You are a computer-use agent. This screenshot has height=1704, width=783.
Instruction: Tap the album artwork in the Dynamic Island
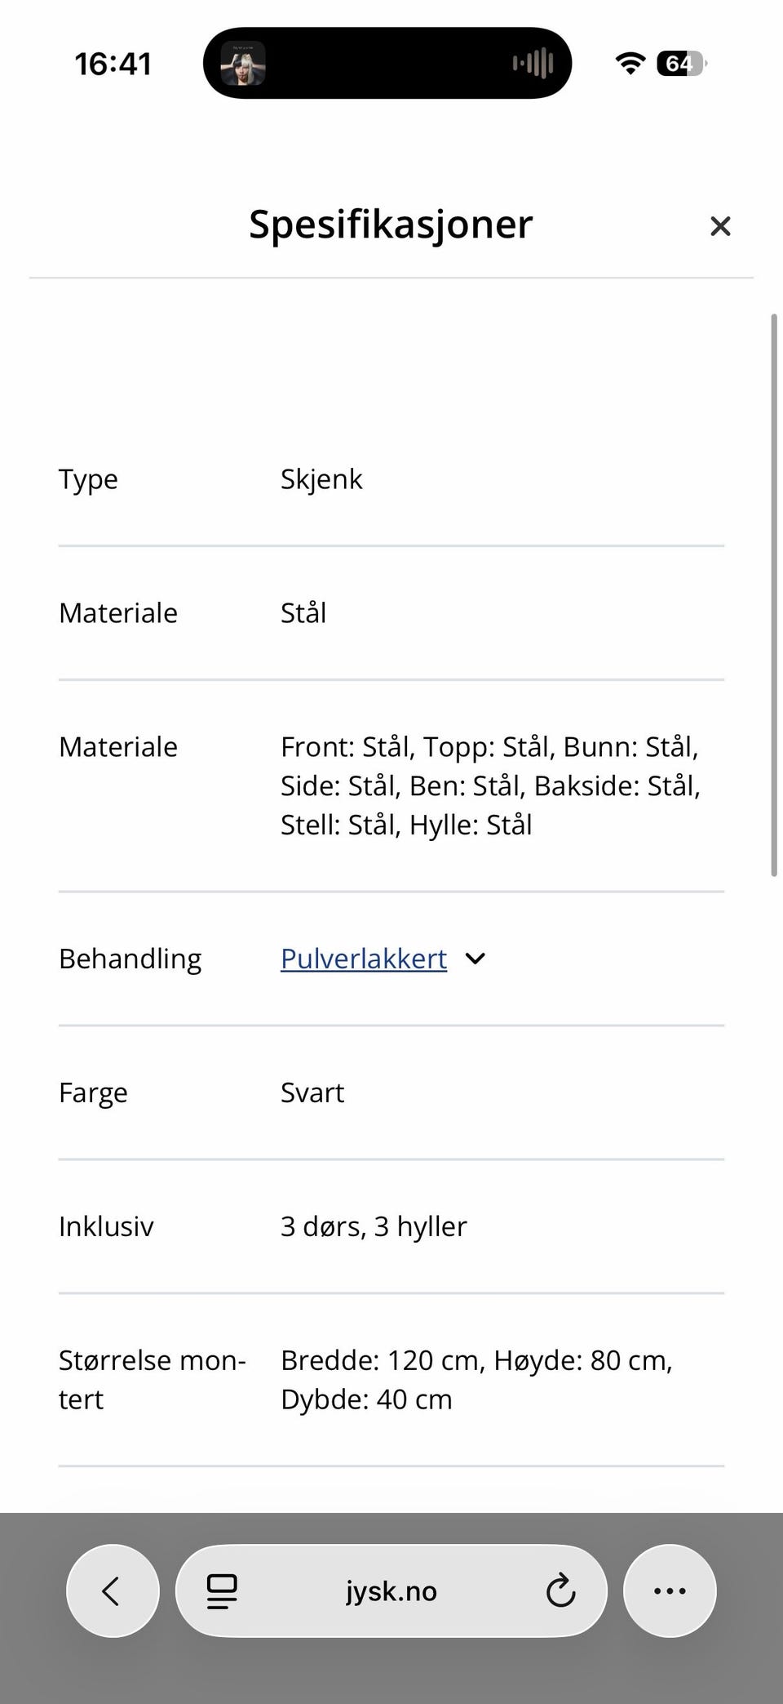pos(243,64)
